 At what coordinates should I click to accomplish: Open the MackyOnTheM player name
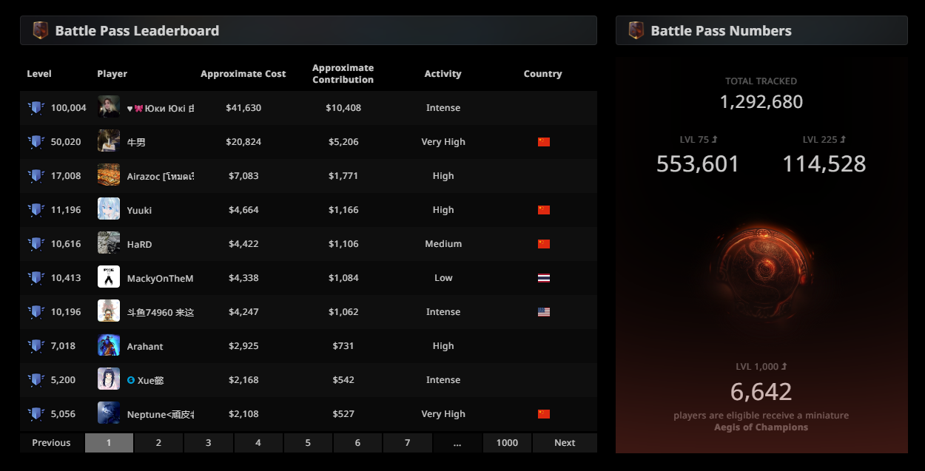click(x=160, y=278)
